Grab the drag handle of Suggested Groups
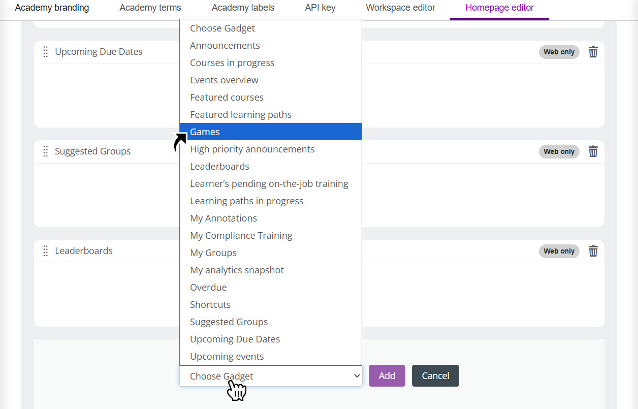Viewport: 638px width, 409px height. point(45,151)
